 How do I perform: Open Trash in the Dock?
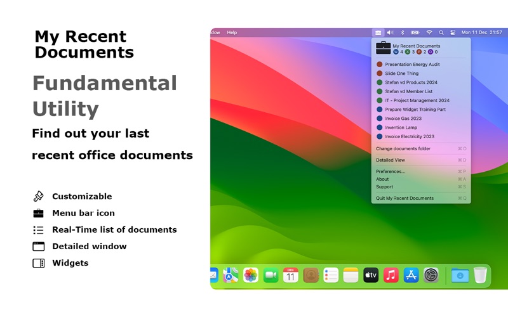pyautogui.click(x=480, y=275)
